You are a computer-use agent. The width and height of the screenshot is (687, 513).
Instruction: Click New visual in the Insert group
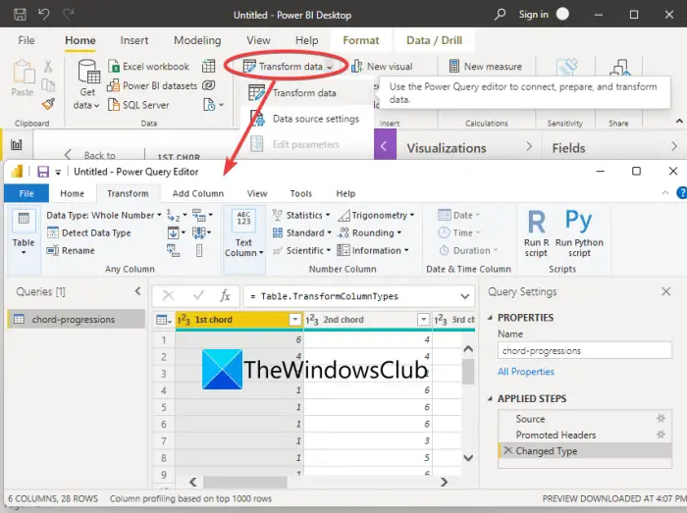coord(382,67)
